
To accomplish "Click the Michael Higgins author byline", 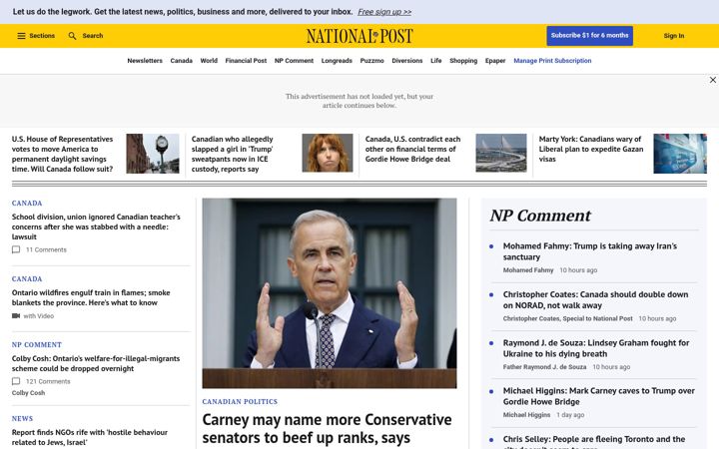I will (x=526, y=415).
